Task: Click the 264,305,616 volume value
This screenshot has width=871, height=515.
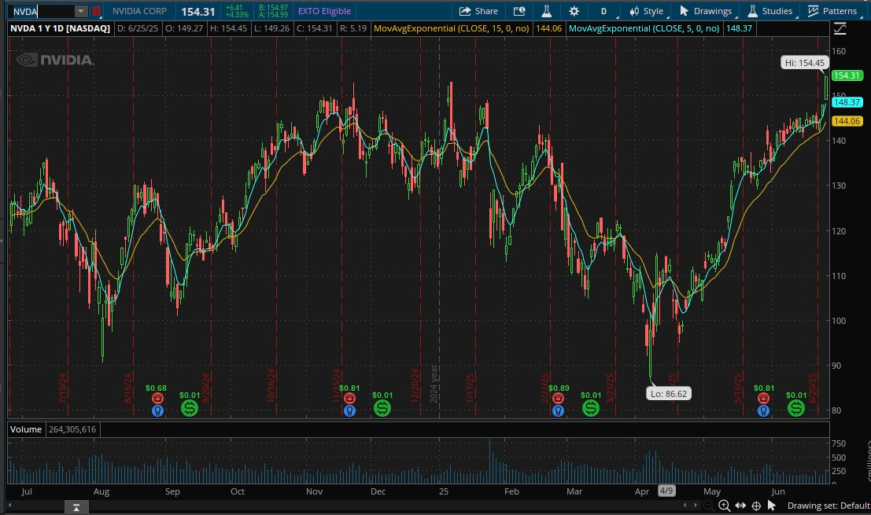Action: click(x=72, y=429)
